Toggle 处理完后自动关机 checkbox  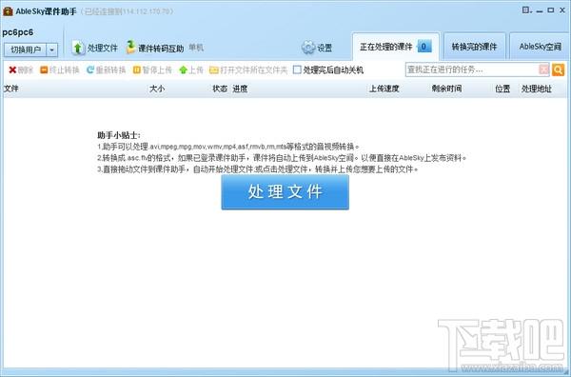[x=297, y=69]
